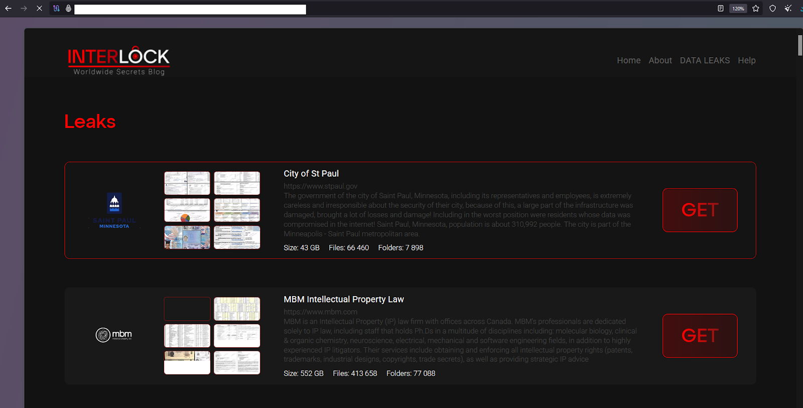The width and height of the screenshot is (803, 408).
Task: Click the Saint Paul Minnesota logo
Action: click(x=114, y=211)
